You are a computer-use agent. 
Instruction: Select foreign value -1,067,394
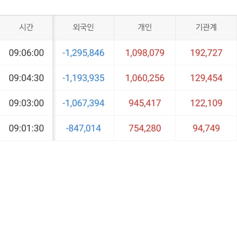pos(83,103)
